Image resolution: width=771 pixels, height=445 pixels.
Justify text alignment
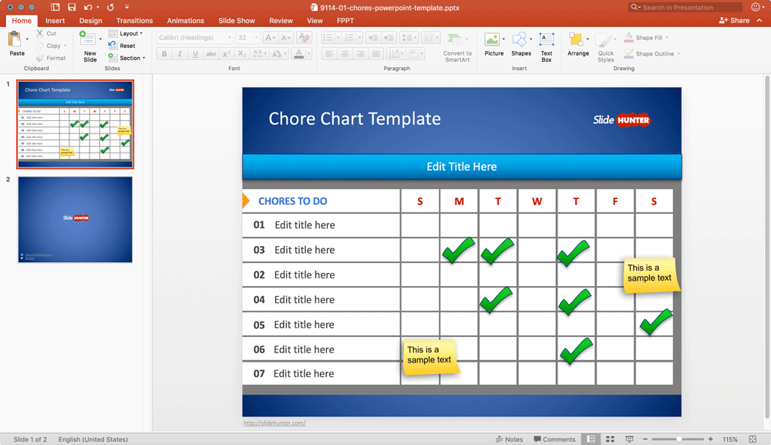(x=375, y=53)
